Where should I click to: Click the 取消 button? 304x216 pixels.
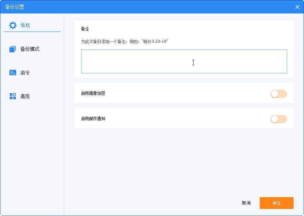point(246,203)
